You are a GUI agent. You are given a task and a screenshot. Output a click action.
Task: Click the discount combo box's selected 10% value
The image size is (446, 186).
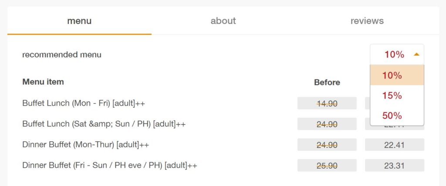(394, 55)
